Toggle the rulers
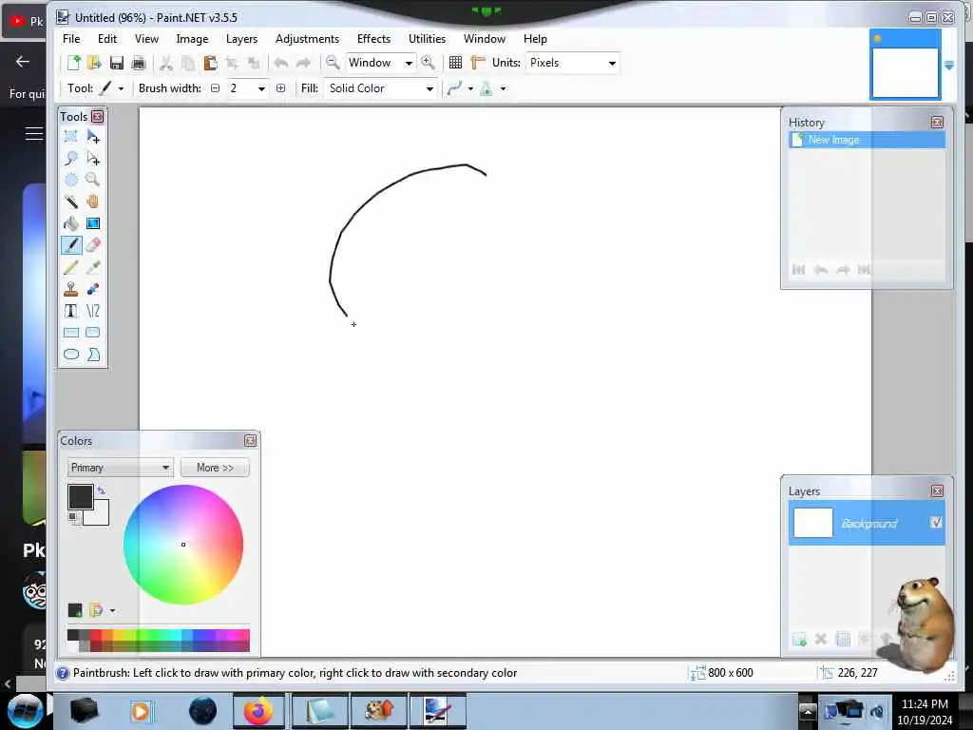The width and height of the screenshot is (973, 730). (x=477, y=62)
